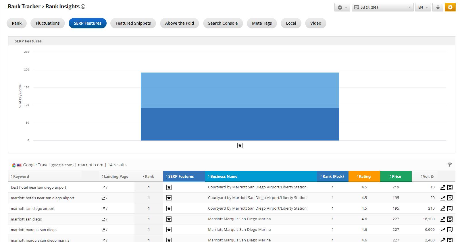Open the EN language dropdown

[x=423, y=7]
